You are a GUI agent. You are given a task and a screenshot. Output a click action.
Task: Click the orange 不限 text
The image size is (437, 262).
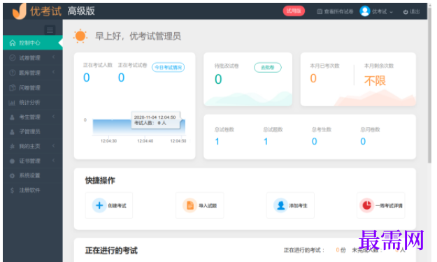(x=375, y=81)
